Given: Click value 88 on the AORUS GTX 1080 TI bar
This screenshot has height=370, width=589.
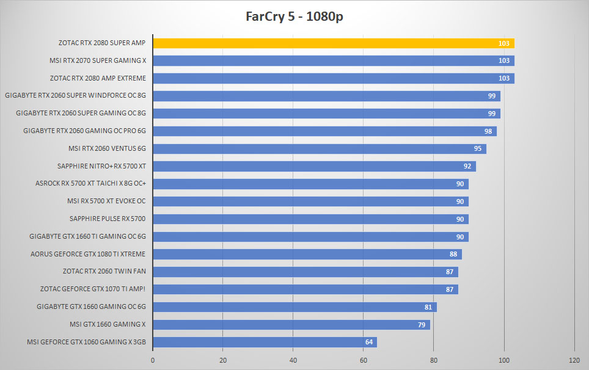Looking at the screenshot, I should pyautogui.click(x=453, y=254).
